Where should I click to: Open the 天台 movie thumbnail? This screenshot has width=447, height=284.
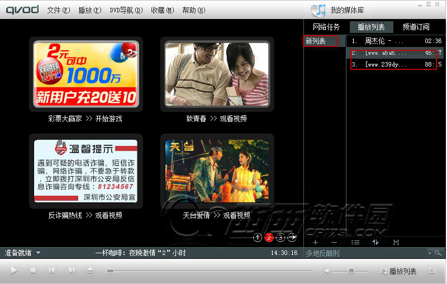tap(217, 171)
